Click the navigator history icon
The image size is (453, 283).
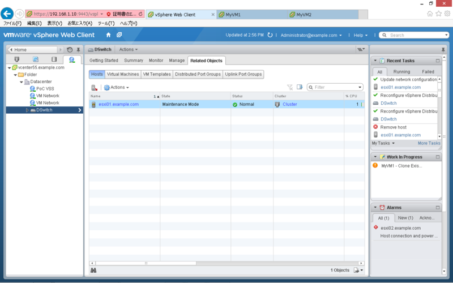tap(70, 50)
